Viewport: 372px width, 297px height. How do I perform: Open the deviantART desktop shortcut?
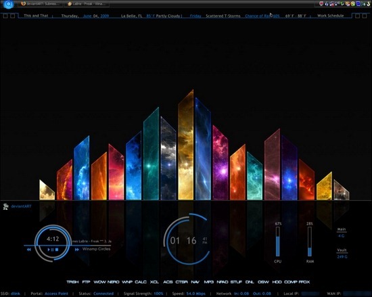(x=17, y=206)
